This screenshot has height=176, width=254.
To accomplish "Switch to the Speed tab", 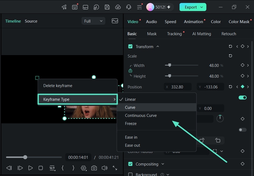I will [170, 22].
